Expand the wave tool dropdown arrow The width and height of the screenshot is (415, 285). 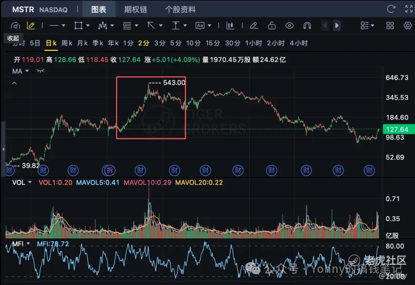tap(112, 26)
